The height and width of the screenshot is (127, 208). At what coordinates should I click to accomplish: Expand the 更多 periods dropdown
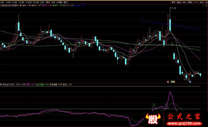pos(66,2)
